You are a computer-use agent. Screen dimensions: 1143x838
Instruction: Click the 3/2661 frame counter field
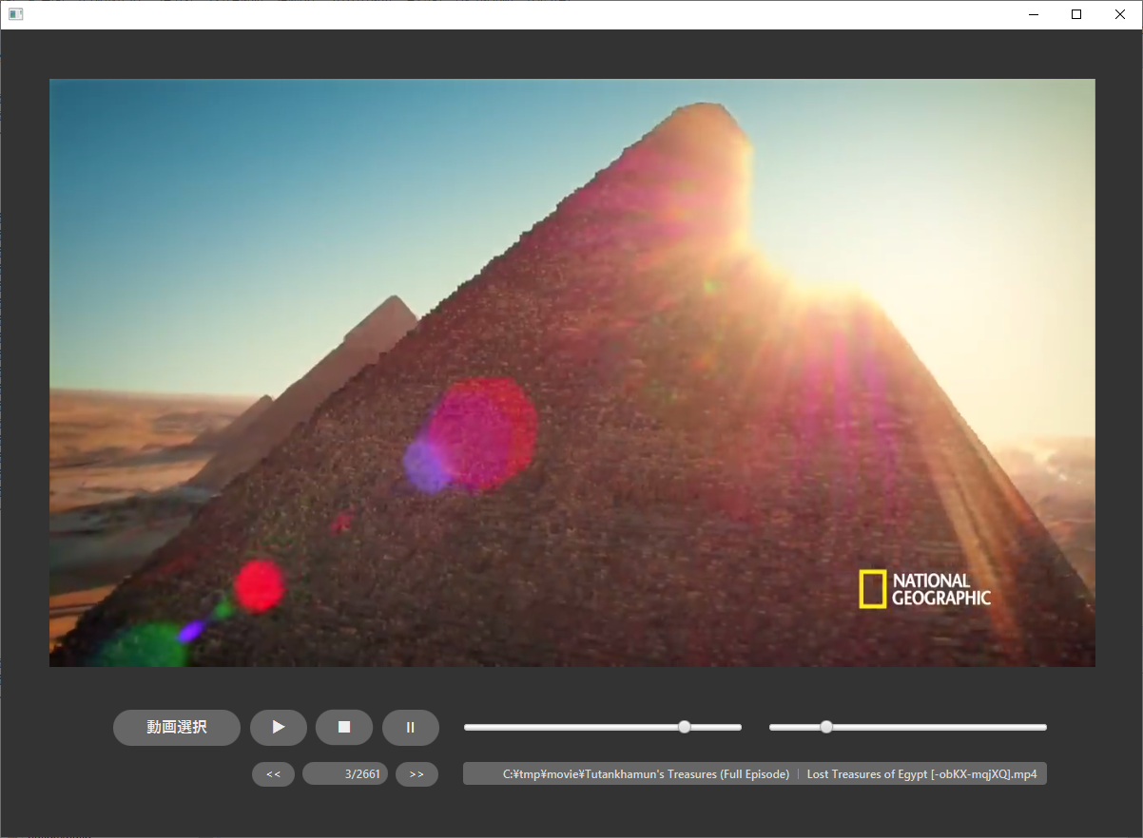(345, 774)
